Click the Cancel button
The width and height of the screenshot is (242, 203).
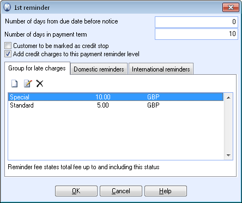click(121, 191)
